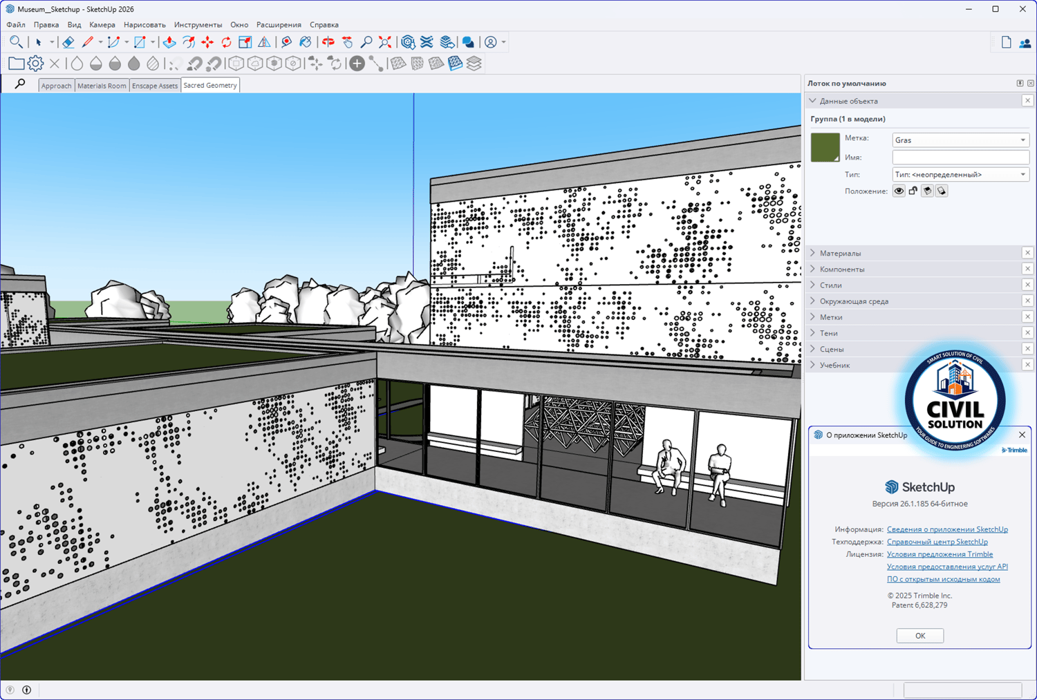Click the Имя name input field
This screenshot has width=1037, height=700.
point(960,158)
